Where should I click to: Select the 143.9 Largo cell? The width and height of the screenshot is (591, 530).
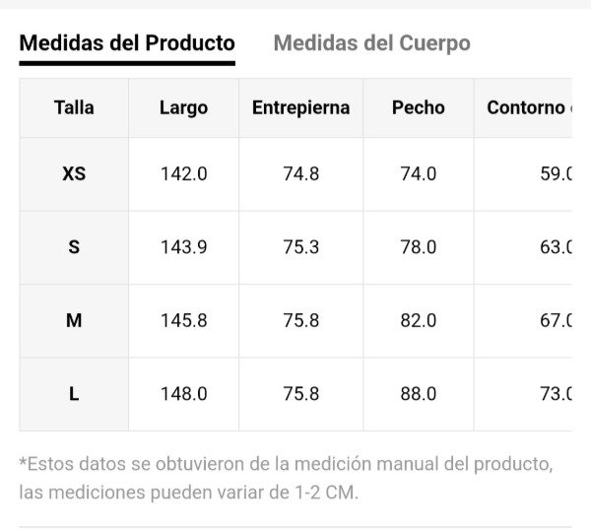(x=183, y=247)
